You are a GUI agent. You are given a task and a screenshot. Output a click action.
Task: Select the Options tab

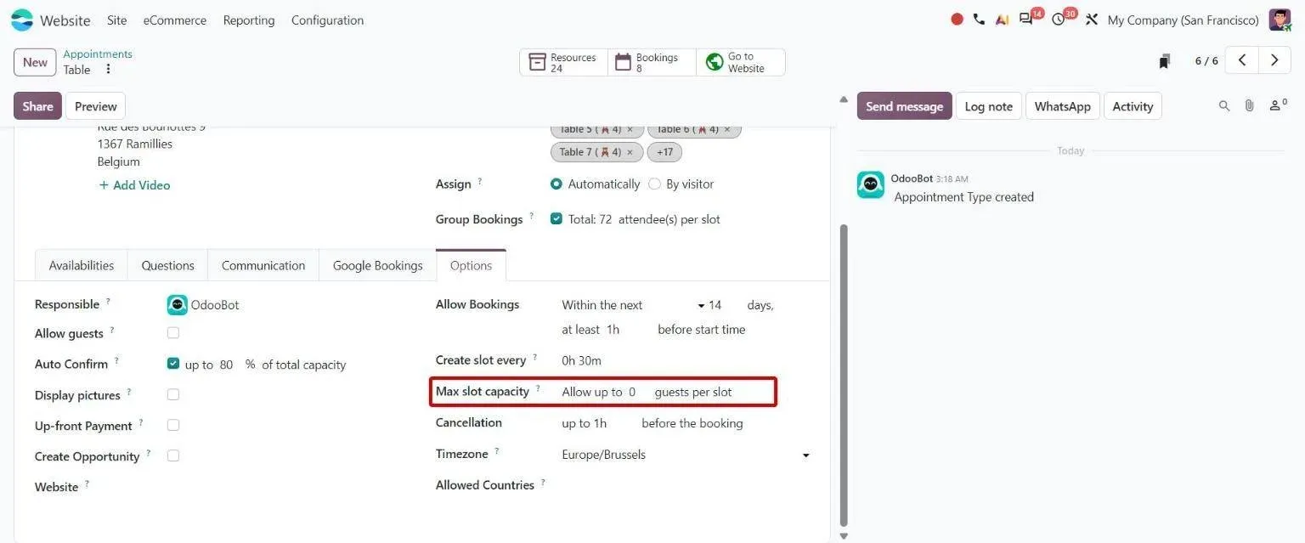[x=471, y=265]
